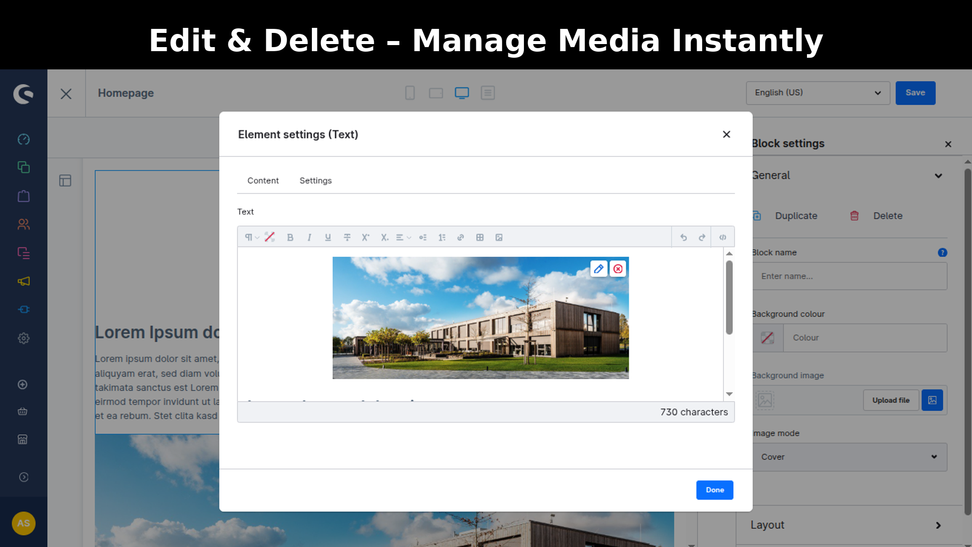Toggle bold formatting in text editor
Screen dimensions: 972x547
click(x=290, y=237)
